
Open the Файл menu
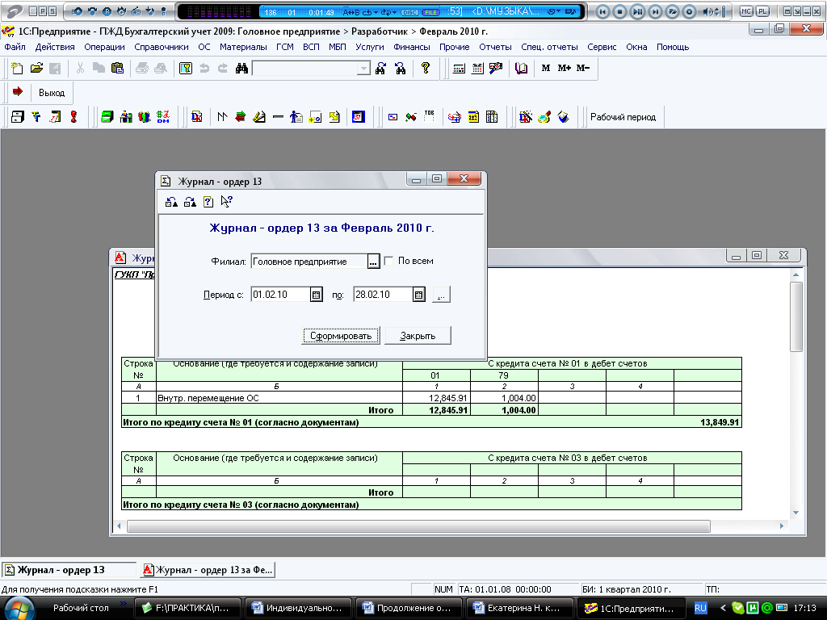tap(15, 47)
